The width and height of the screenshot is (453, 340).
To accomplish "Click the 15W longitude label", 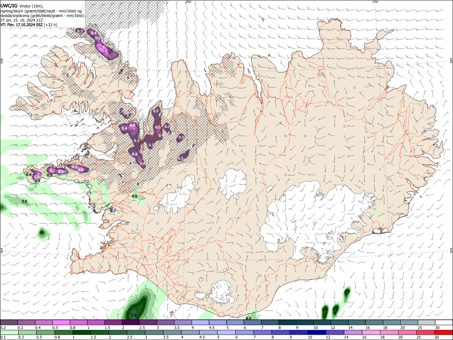I will [374, 2].
